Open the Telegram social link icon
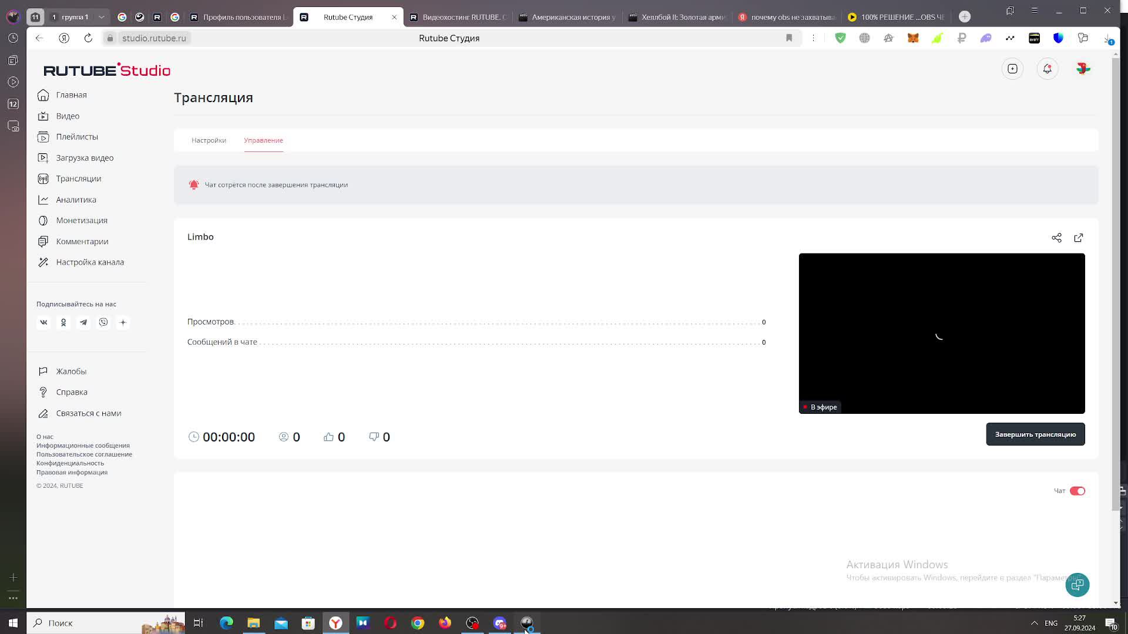Viewport: 1128px width, 634px height. 83,322
